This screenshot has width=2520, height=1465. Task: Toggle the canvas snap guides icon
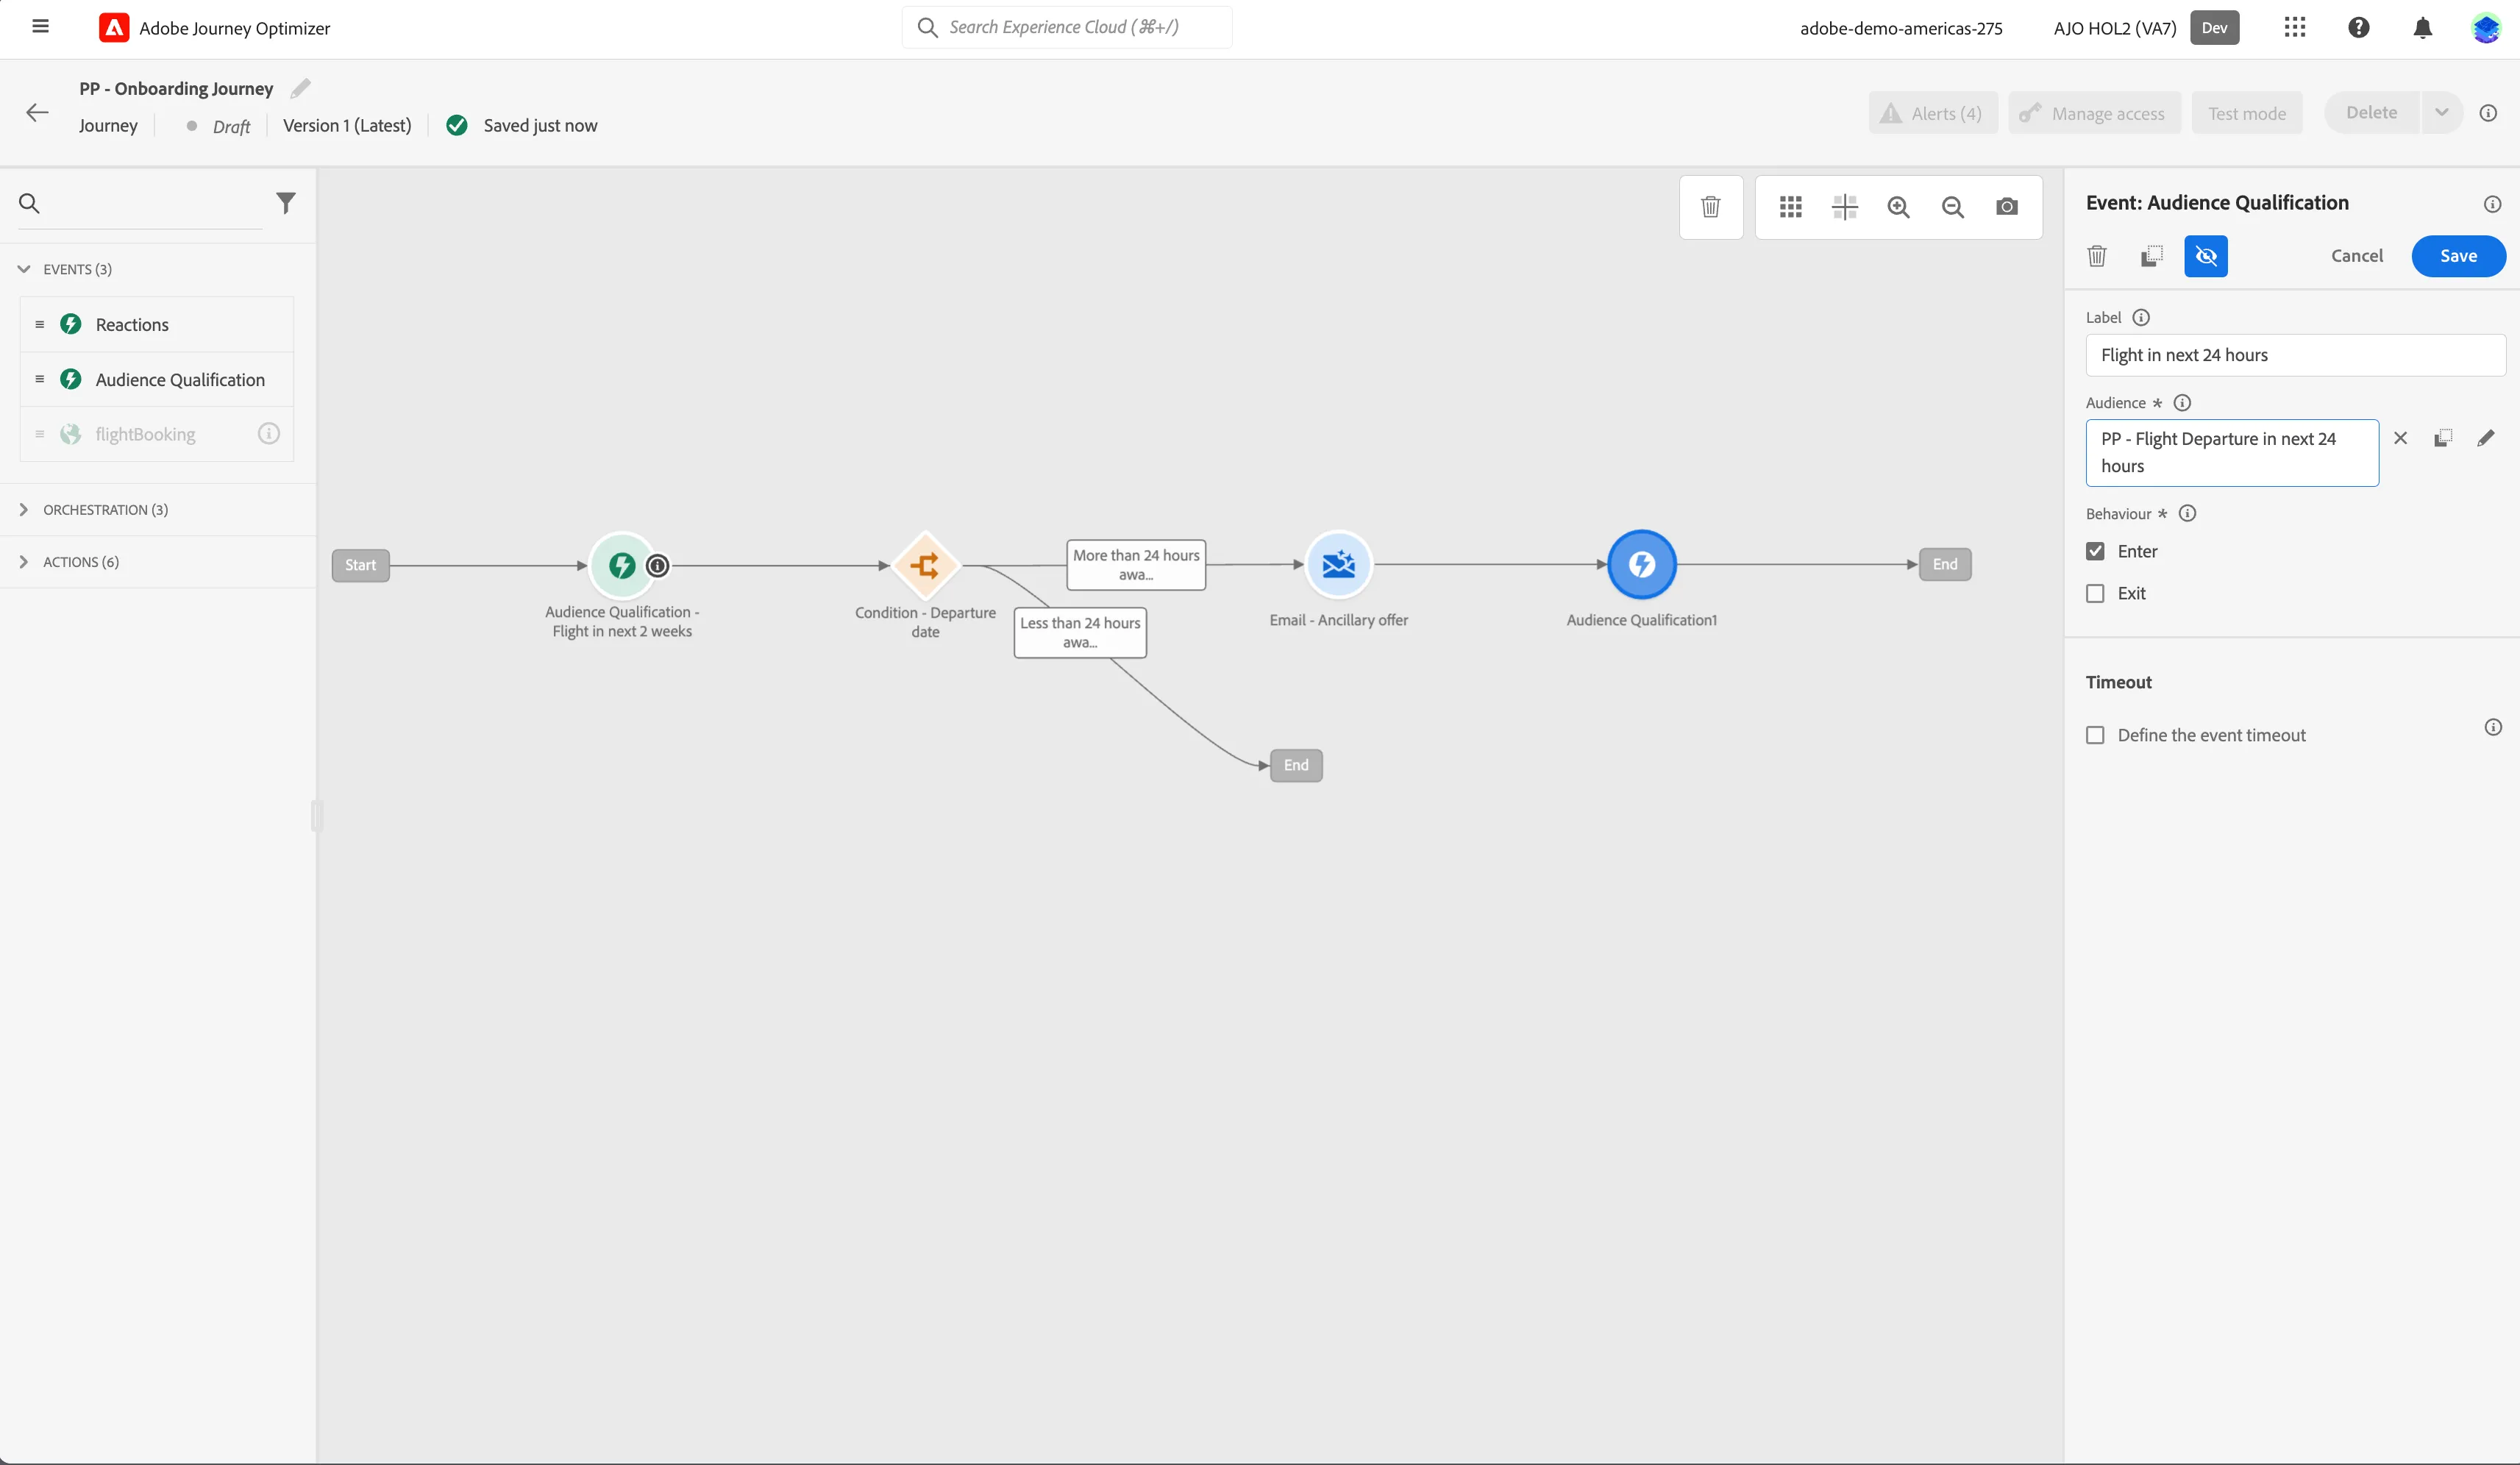[x=1845, y=207]
